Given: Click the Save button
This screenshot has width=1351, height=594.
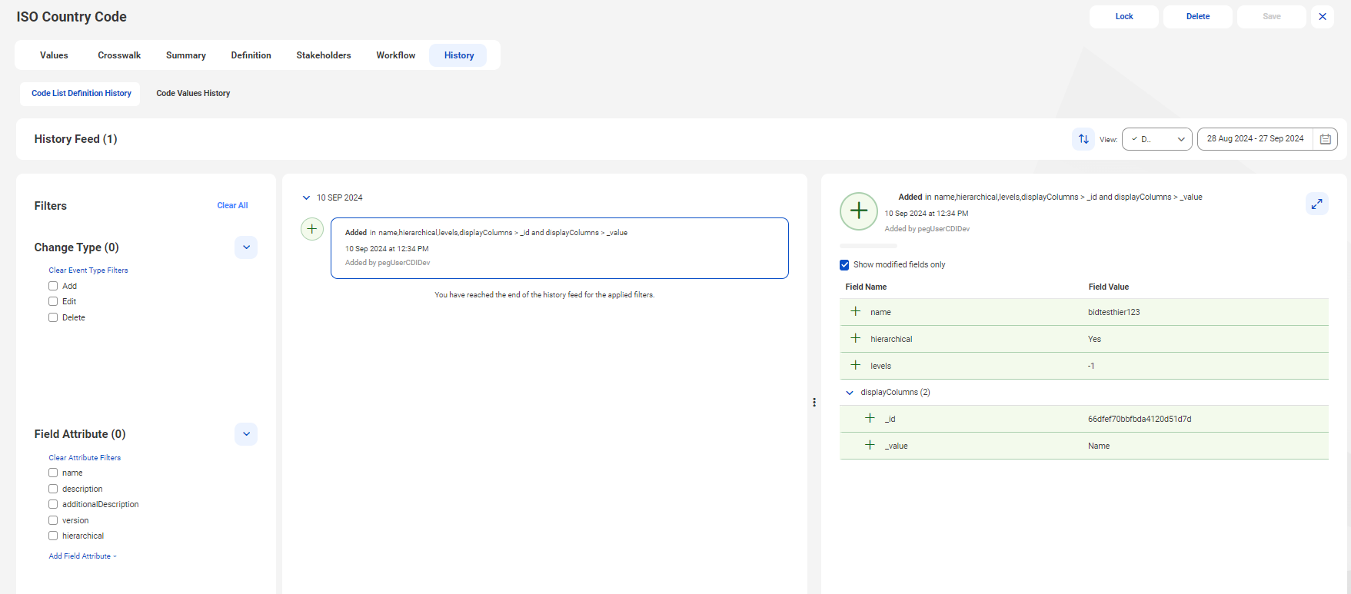Looking at the screenshot, I should coord(1271,16).
